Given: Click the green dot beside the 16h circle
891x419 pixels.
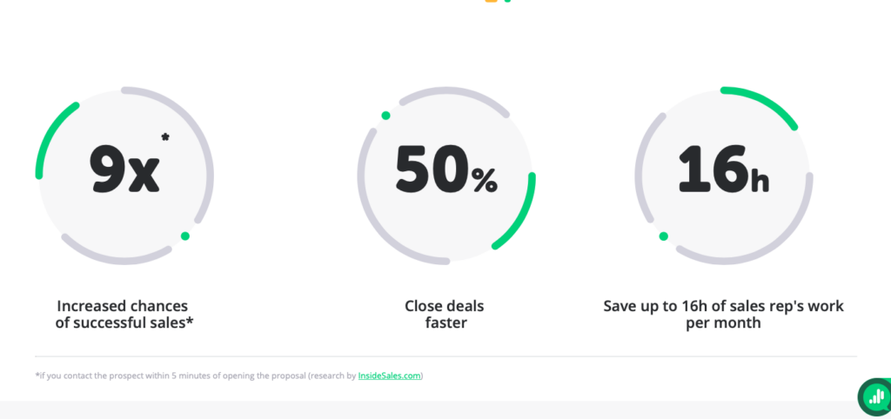Looking at the screenshot, I should 664,236.
